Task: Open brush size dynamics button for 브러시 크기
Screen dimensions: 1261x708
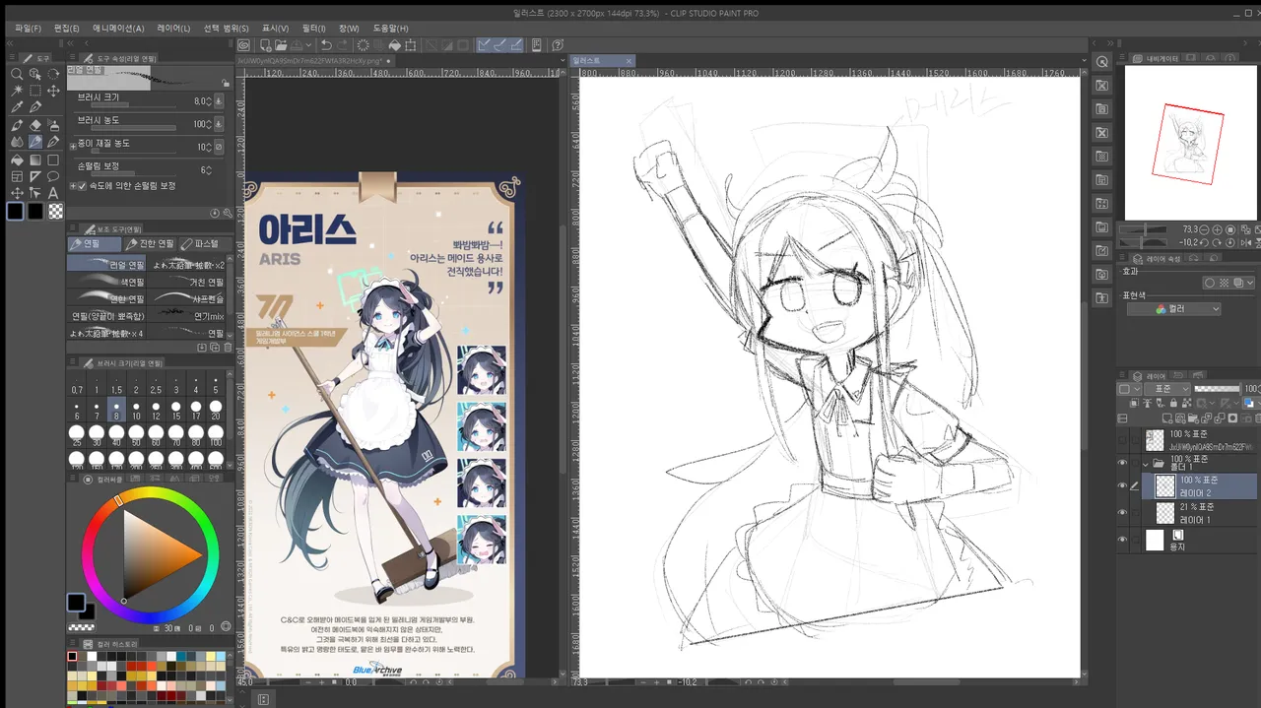Action: coord(218,100)
